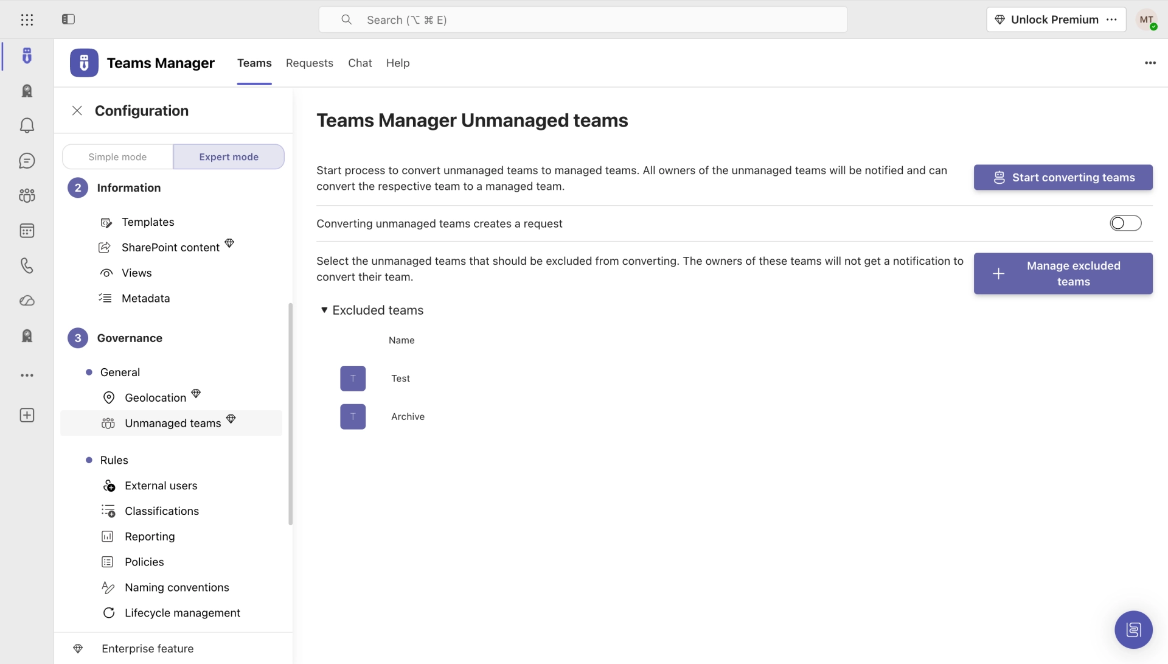This screenshot has height=664, width=1168.
Task: Open Chat bubble icon in left rail
Action: click(27, 161)
